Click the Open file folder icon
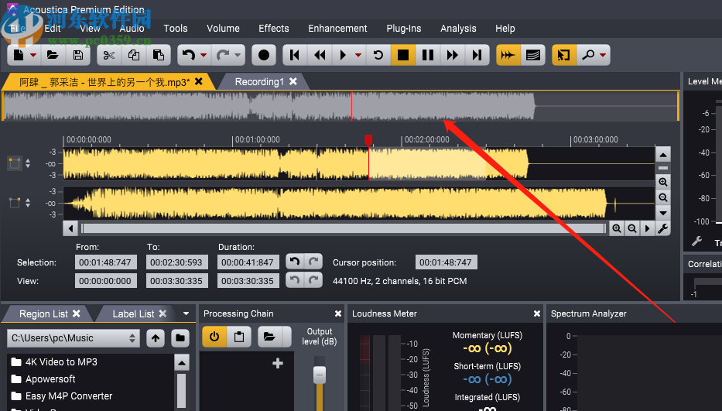Image resolution: width=722 pixels, height=411 pixels. 53,55
